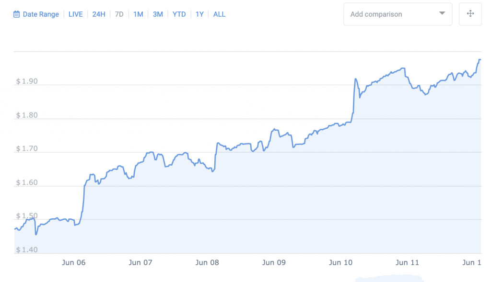Expand the Add comparison dropdown arrow
Screen dimensions: 491x282
point(442,13)
